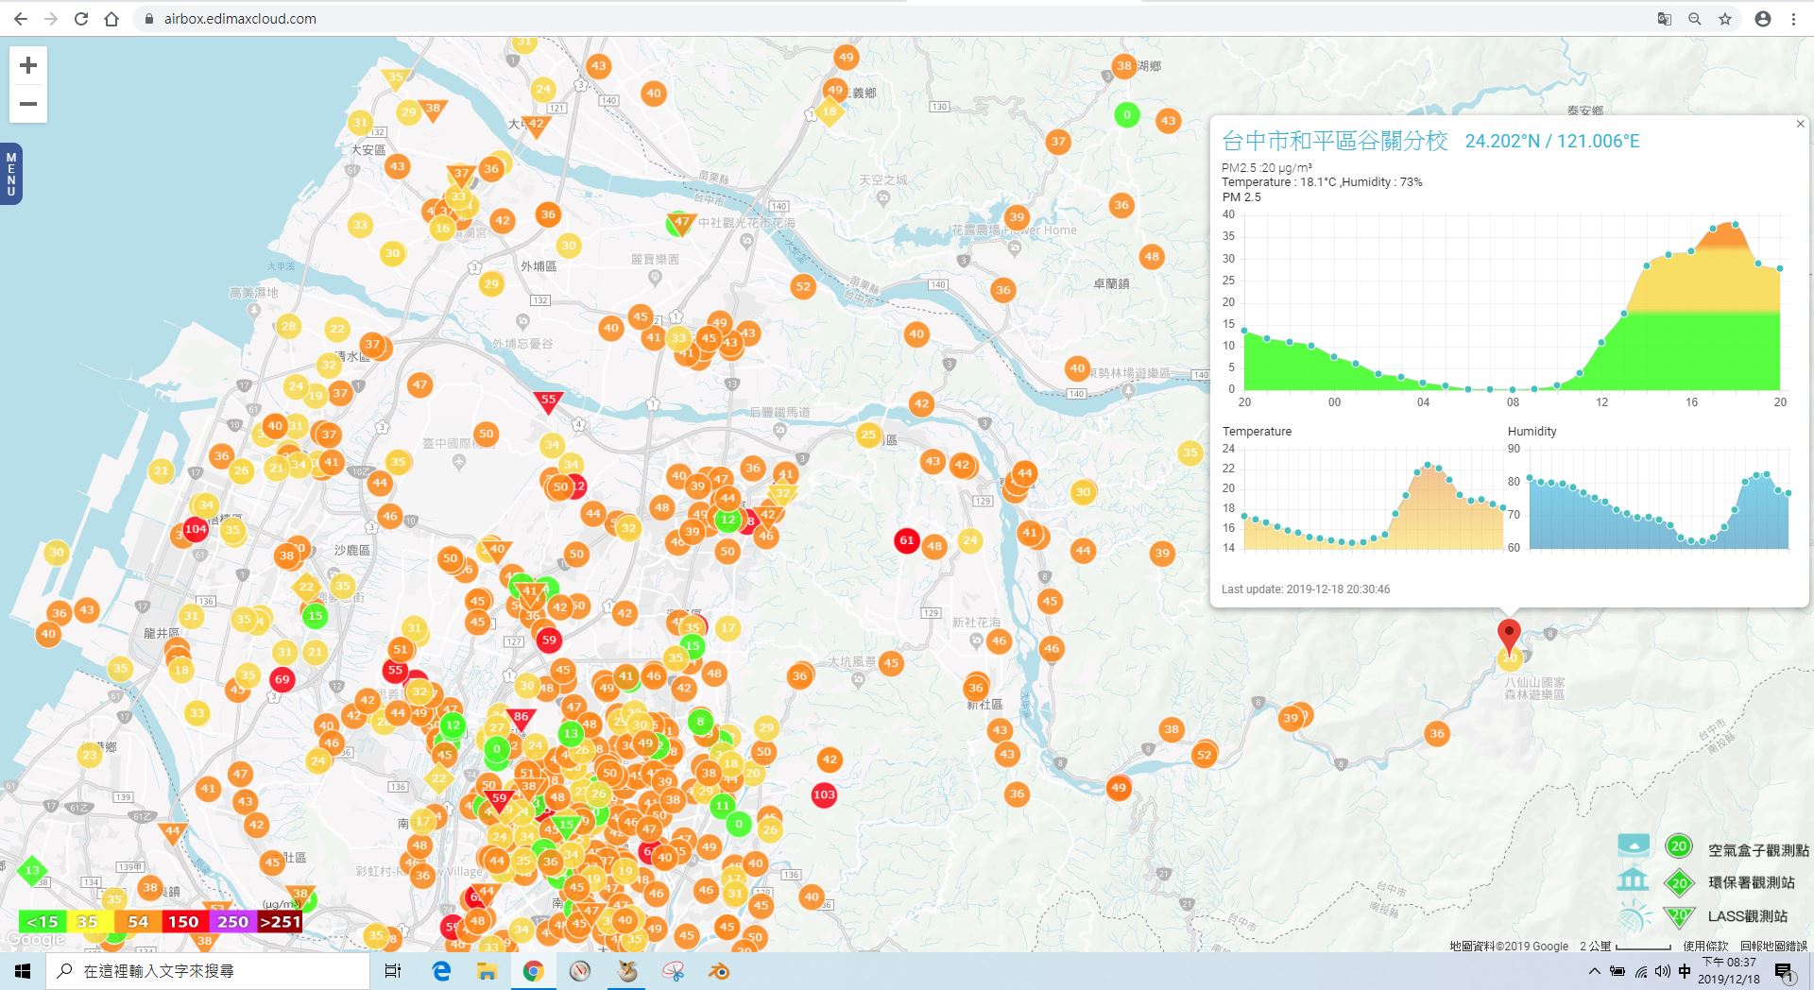
Task: Go forward in browser history
Action: point(51,19)
